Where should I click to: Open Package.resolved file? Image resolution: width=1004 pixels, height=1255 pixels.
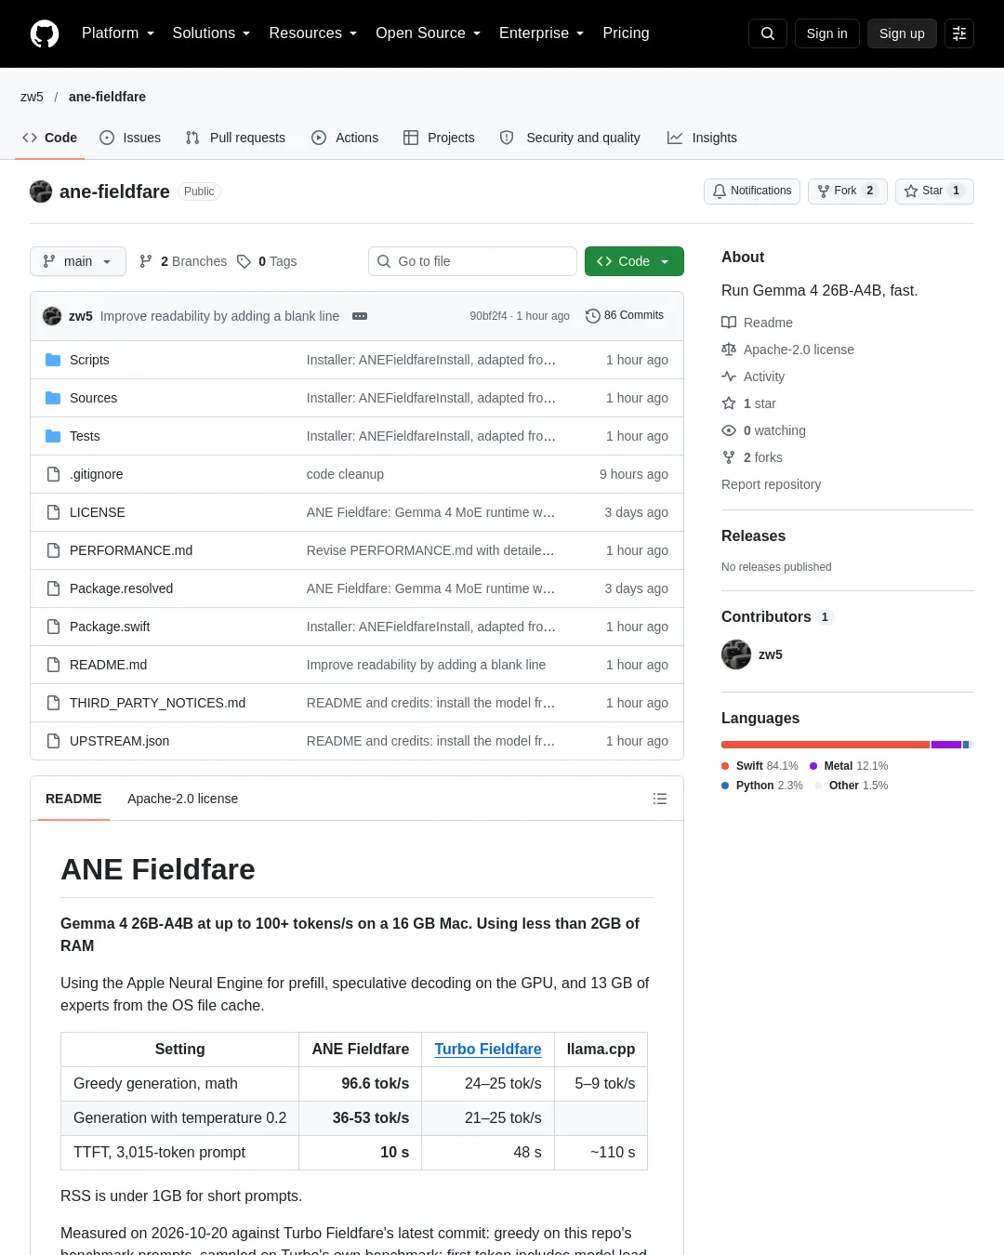[x=121, y=588]
